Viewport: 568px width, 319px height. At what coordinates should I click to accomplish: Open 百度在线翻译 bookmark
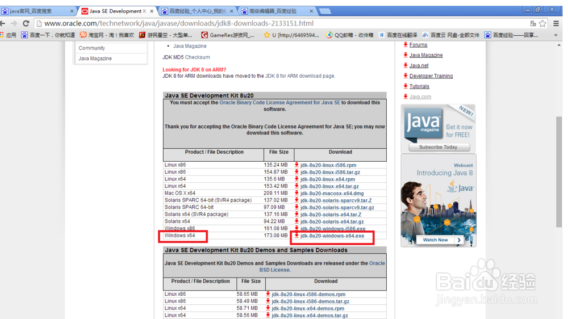click(x=398, y=35)
